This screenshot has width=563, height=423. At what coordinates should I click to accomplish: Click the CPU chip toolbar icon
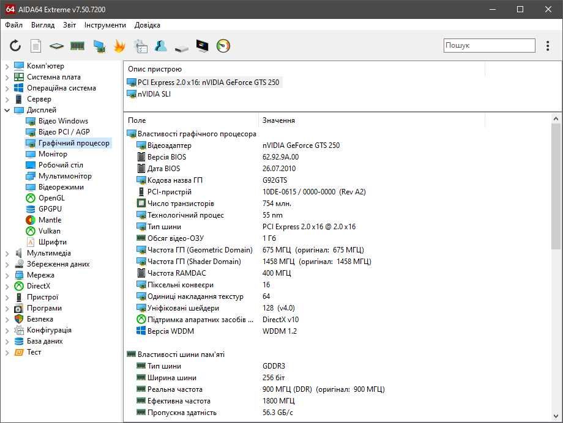pos(56,46)
